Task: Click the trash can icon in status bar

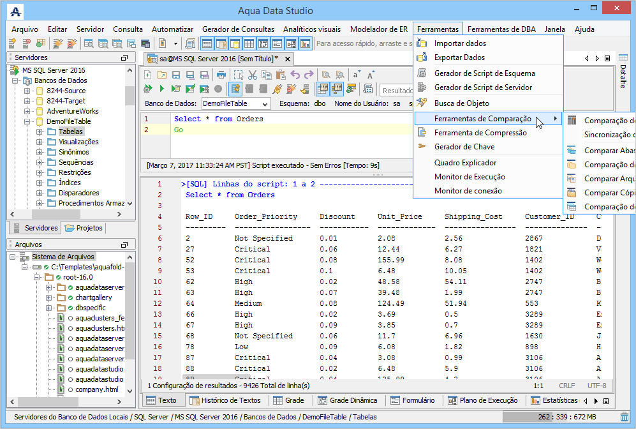Action: [624, 417]
